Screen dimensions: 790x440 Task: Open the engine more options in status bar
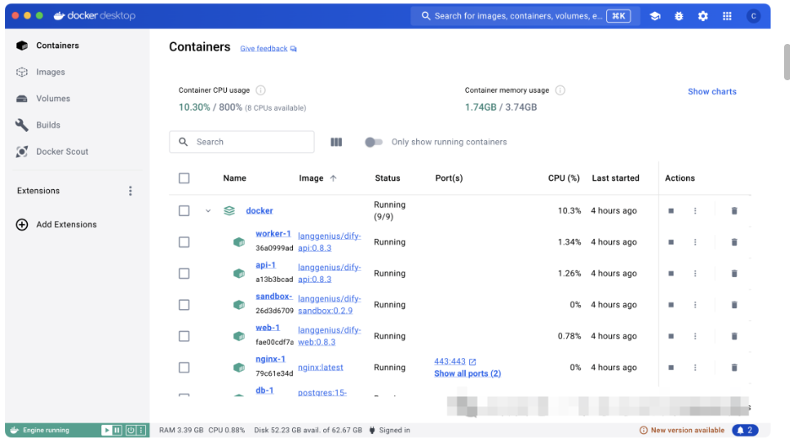(141, 430)
